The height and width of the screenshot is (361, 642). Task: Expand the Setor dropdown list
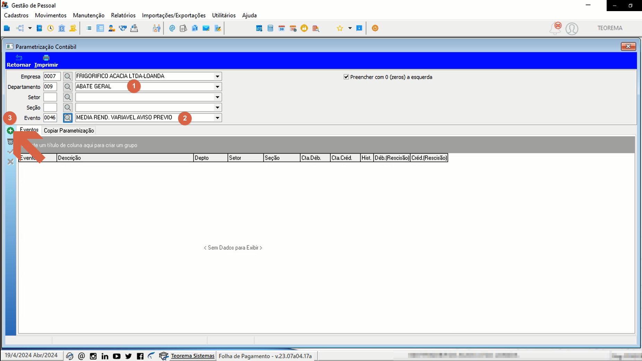pyautogui.click(x=217, y=97)
